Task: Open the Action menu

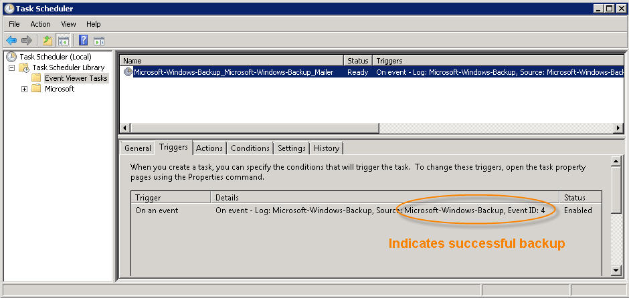Action: 41,24
